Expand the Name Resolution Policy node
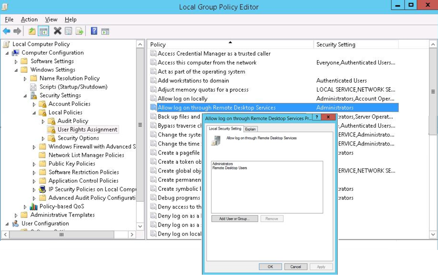 [x=25, y=79]
